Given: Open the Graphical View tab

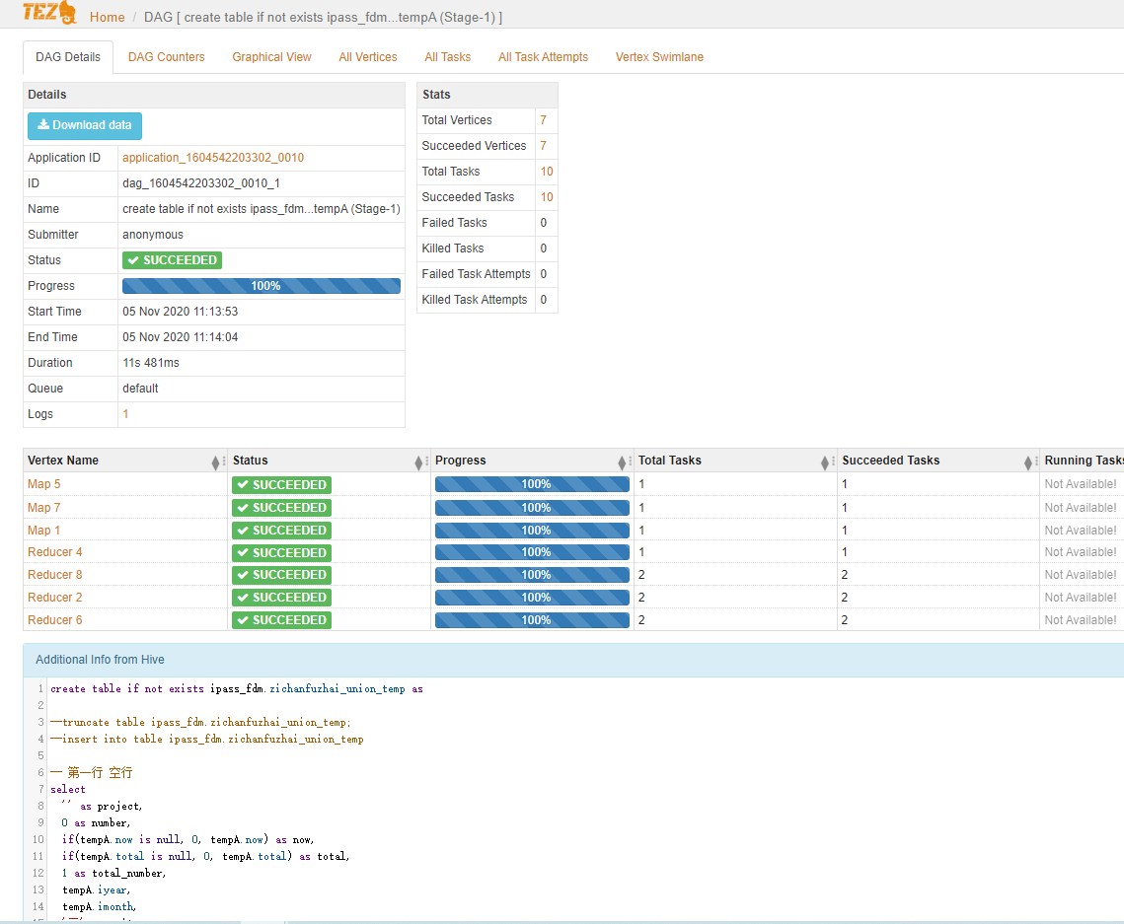Looking at the screenshot, I should click(x=271, y=56).
